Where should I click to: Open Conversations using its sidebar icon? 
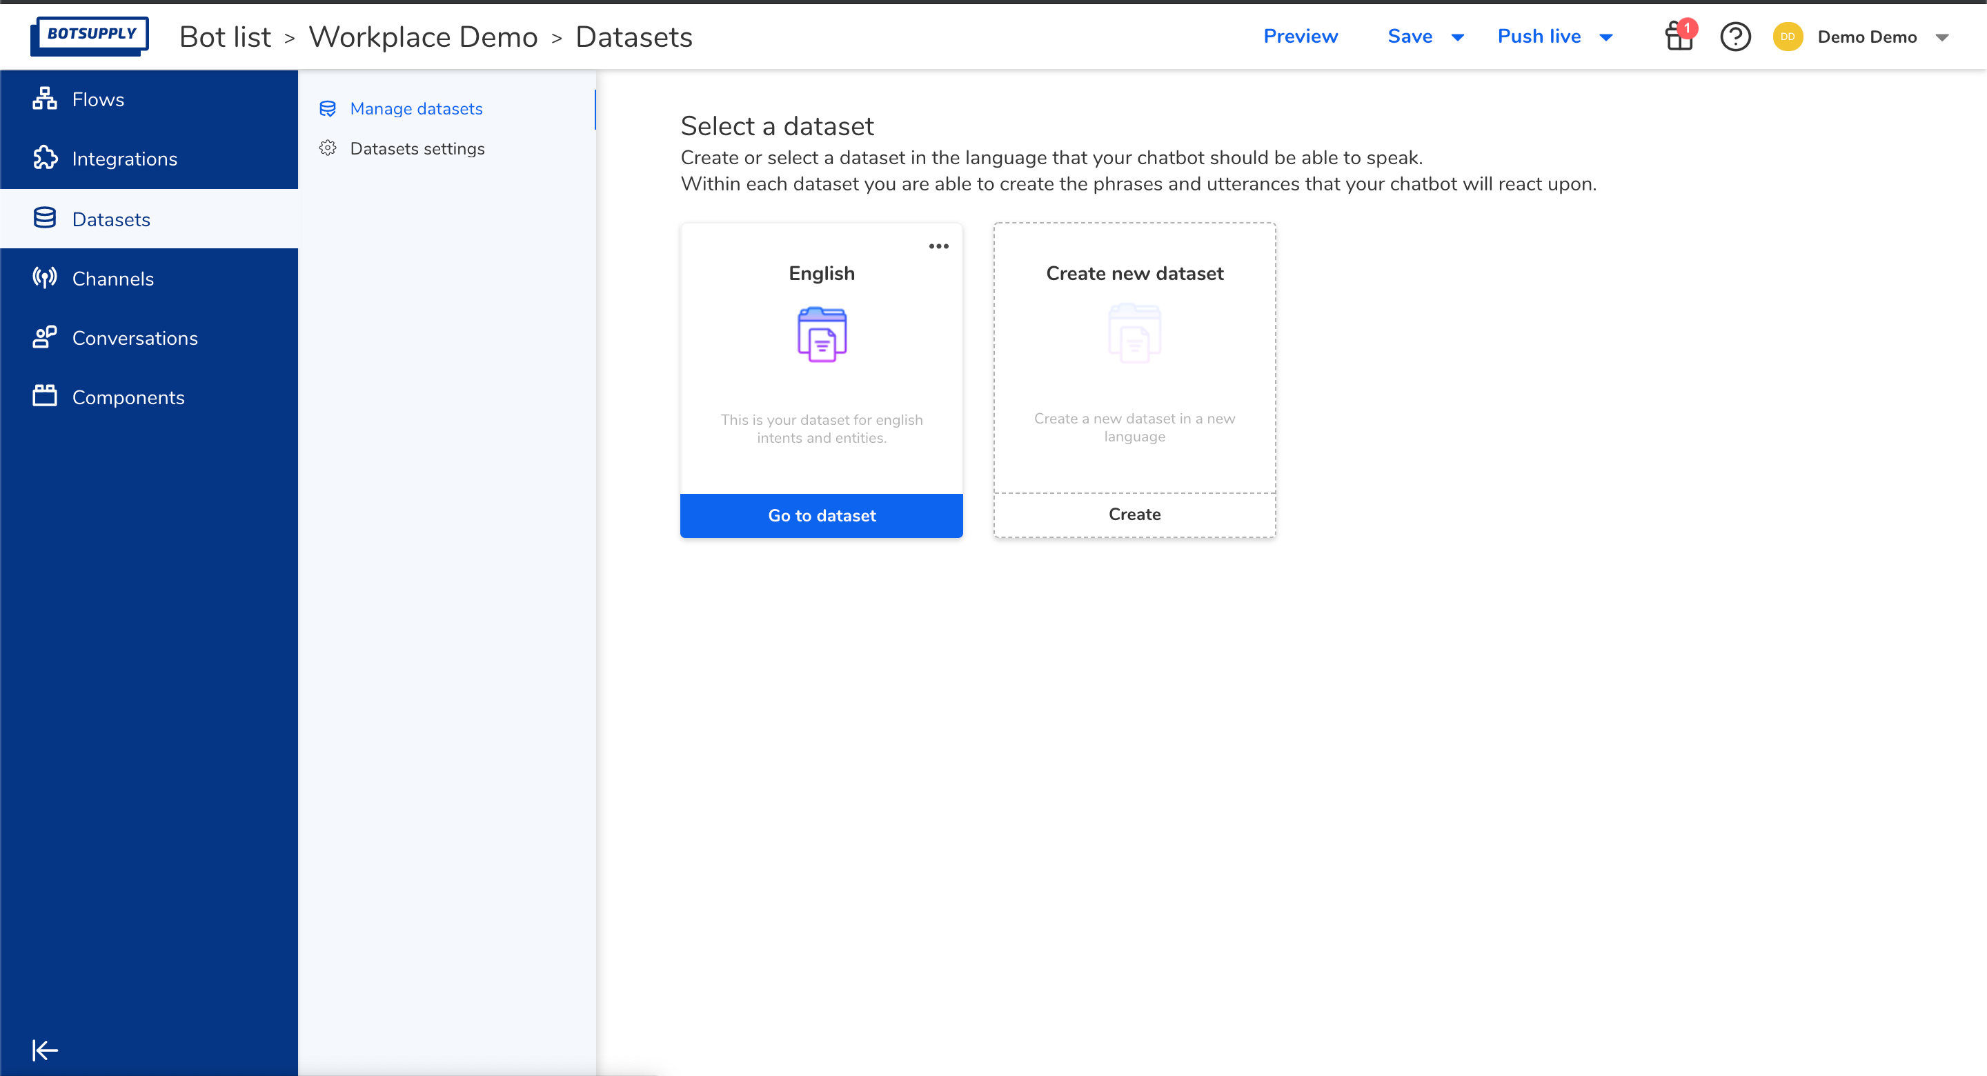pos(44,337)
